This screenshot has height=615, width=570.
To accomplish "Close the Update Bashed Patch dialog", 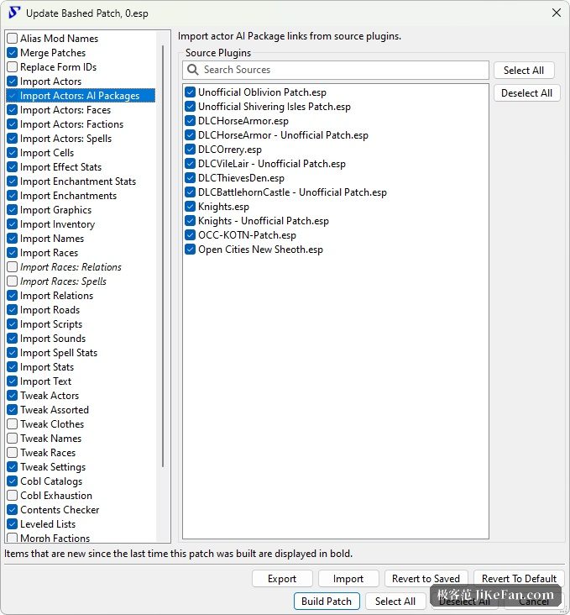I will point(557,13).
